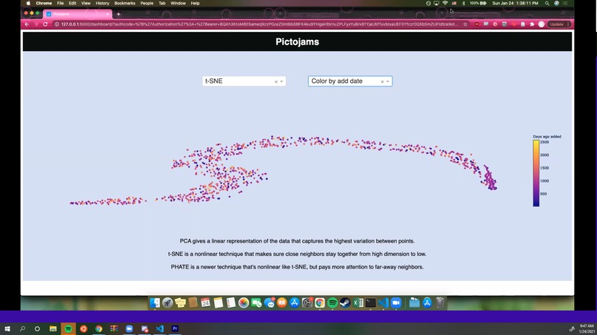Click the PHATE description sentence
The image size is (597, 335).
coord(297,267)
